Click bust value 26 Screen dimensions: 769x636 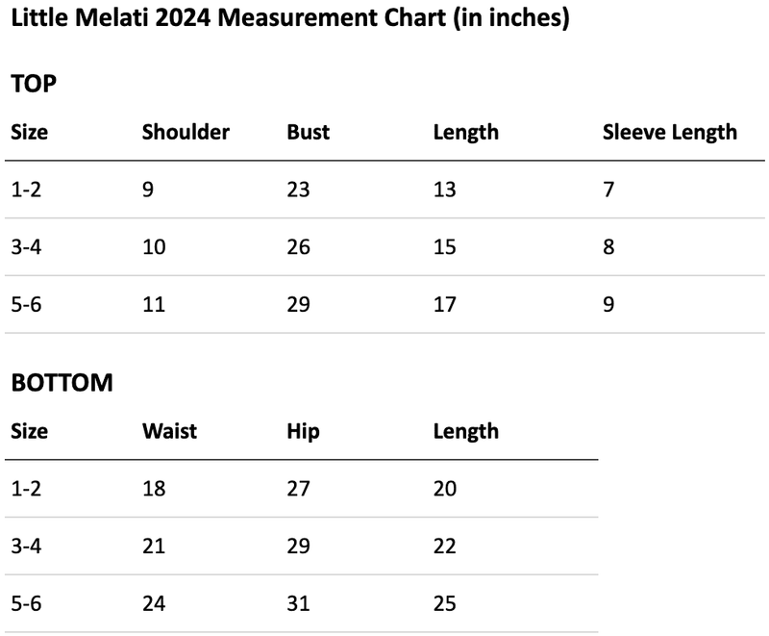(298, 247)
